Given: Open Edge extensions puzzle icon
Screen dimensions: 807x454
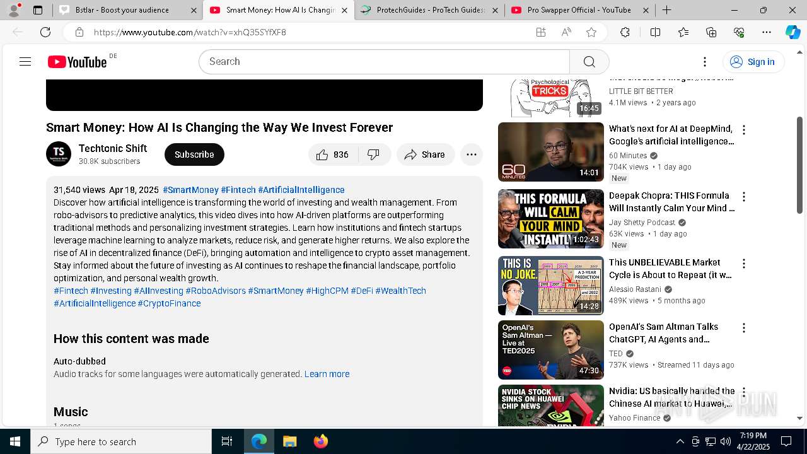Looking at the screenshot, I should (x=625, y=32).
